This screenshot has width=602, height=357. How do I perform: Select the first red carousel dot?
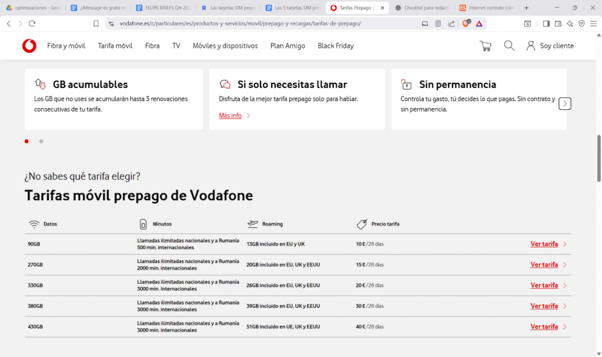[26, 142]
